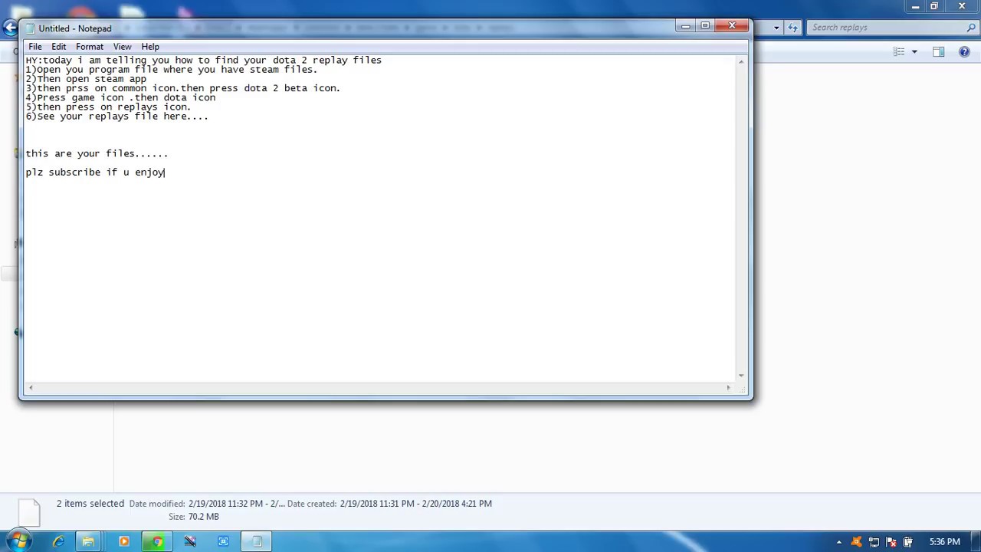The image size is (981, 552).
Task: Click Notepad horizontal scrollbar left arrow
Action: (30, 387)
